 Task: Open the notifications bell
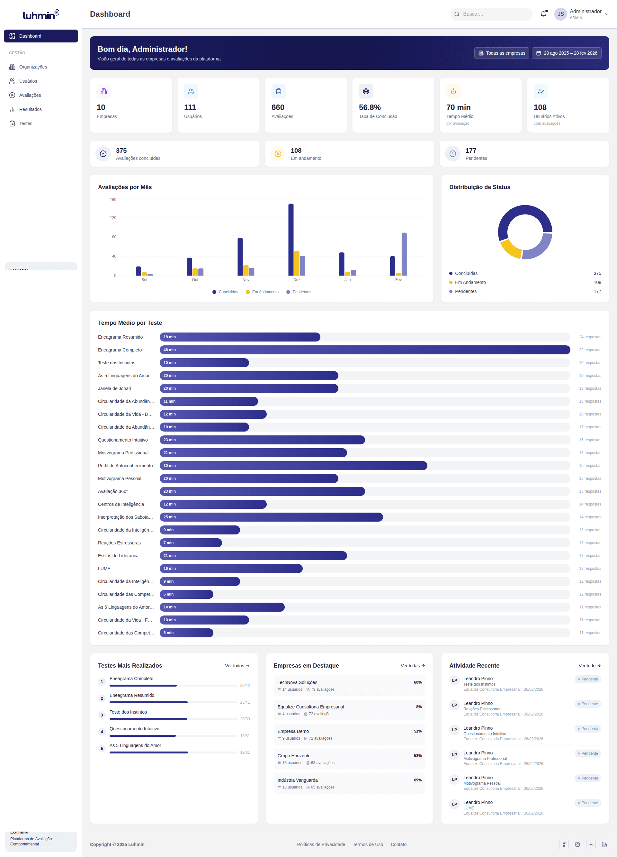(543, 14)
